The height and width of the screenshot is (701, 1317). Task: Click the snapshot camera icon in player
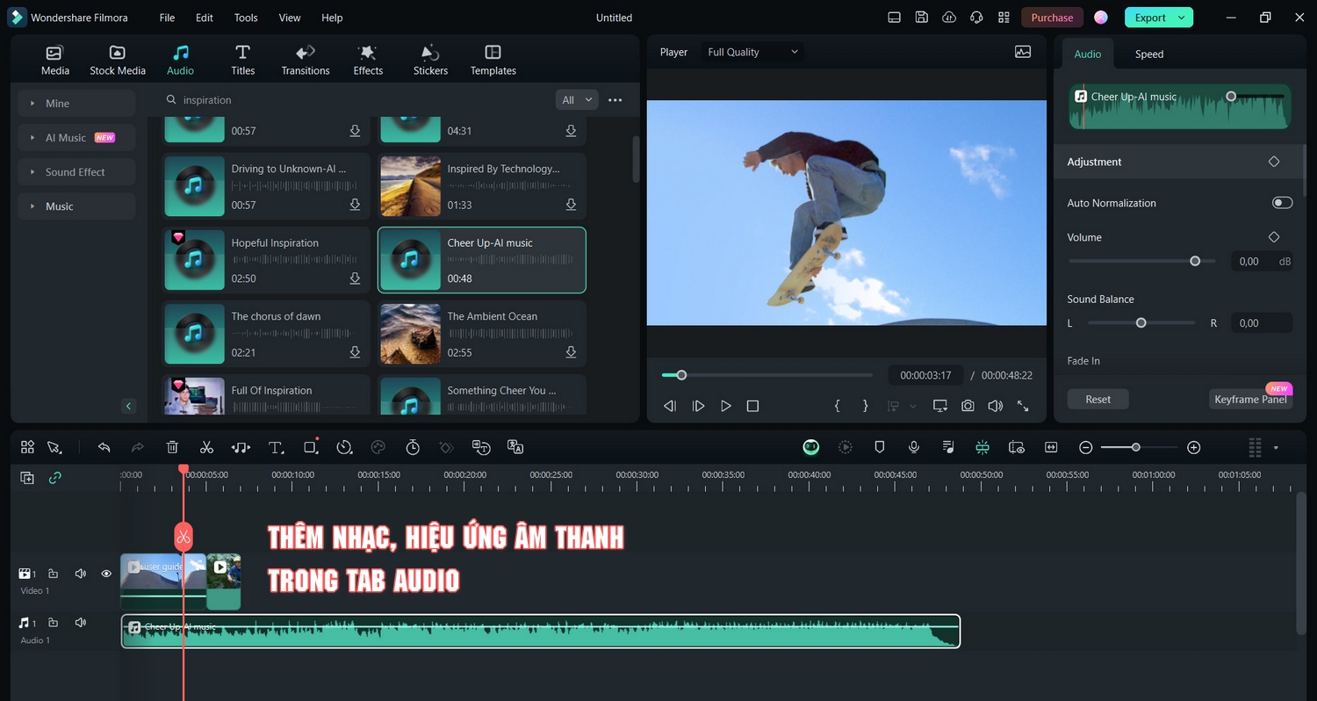coord(968,406)
